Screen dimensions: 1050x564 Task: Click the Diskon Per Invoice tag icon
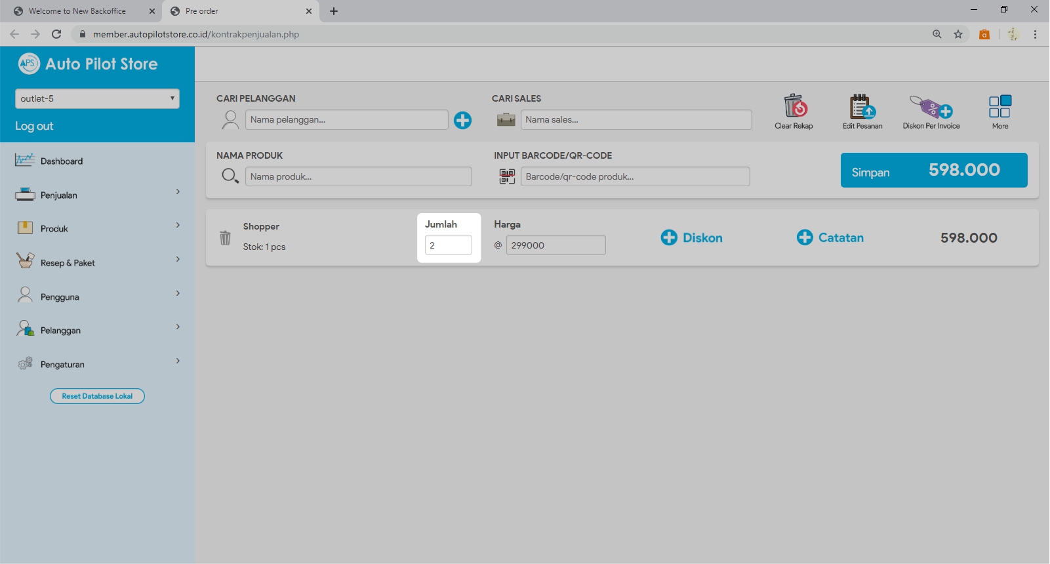(x=931, y=106)
